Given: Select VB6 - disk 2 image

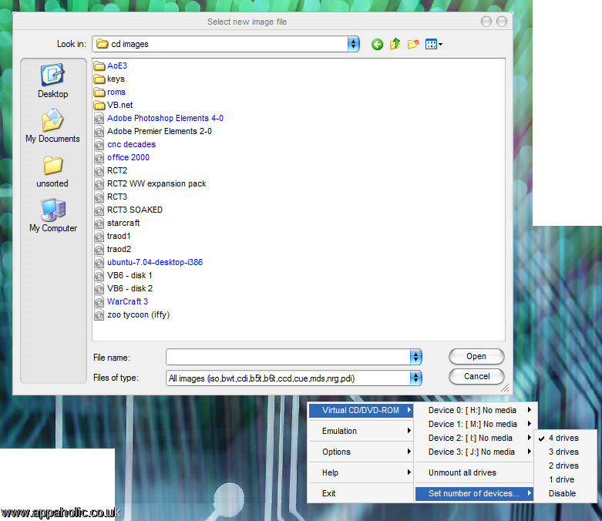Looking at the screenshot, I should coord(123,288).
